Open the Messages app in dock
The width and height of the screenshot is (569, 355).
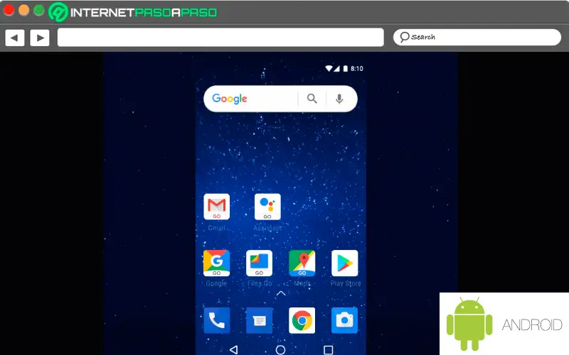coord(259,320)
